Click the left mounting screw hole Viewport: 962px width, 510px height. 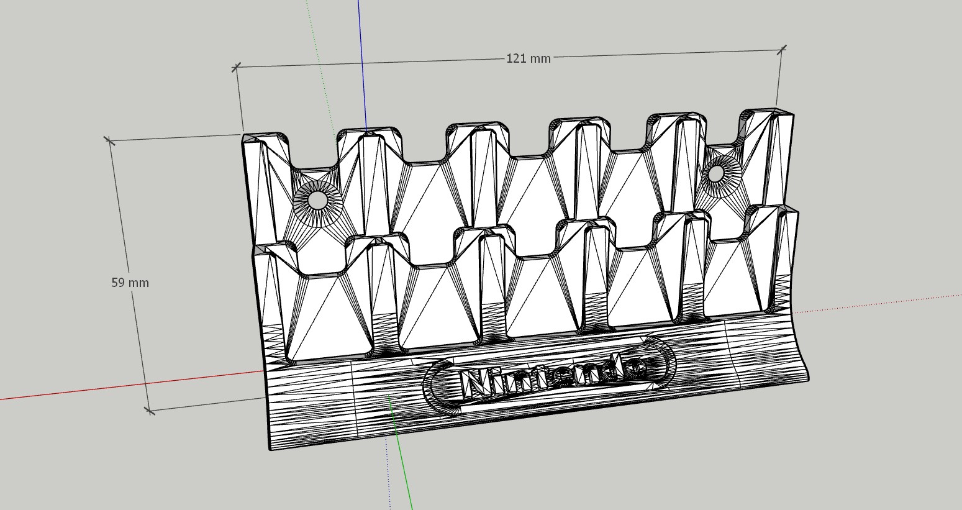click(x=317, y=200)
